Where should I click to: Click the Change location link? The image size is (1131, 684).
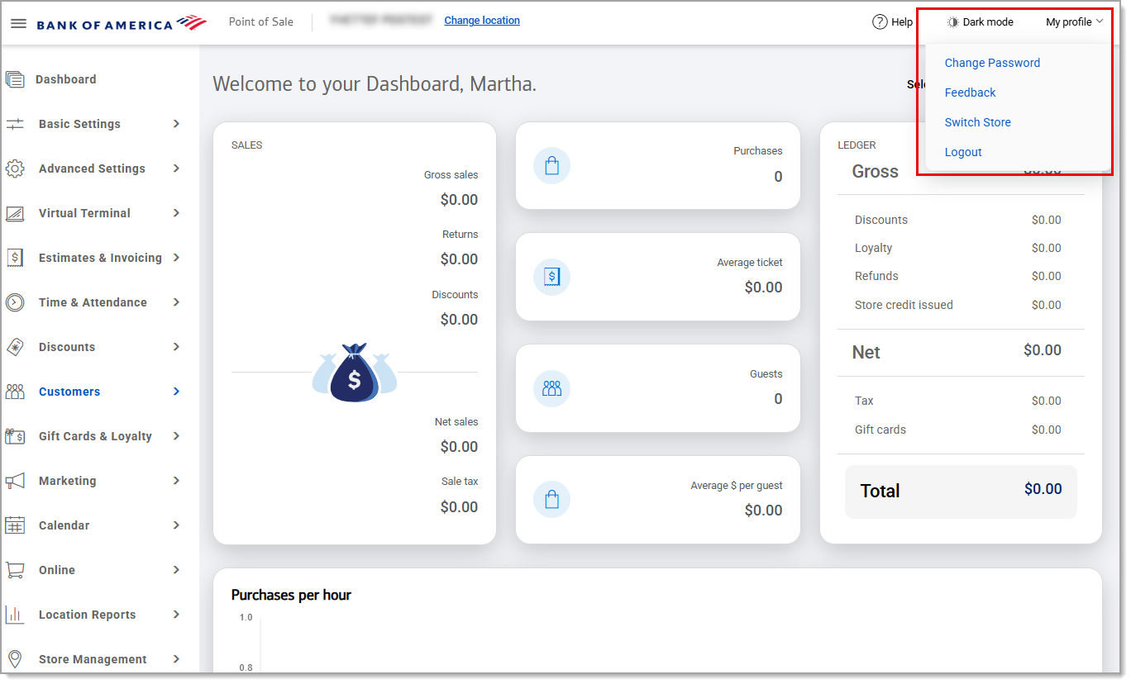(482, 21)
